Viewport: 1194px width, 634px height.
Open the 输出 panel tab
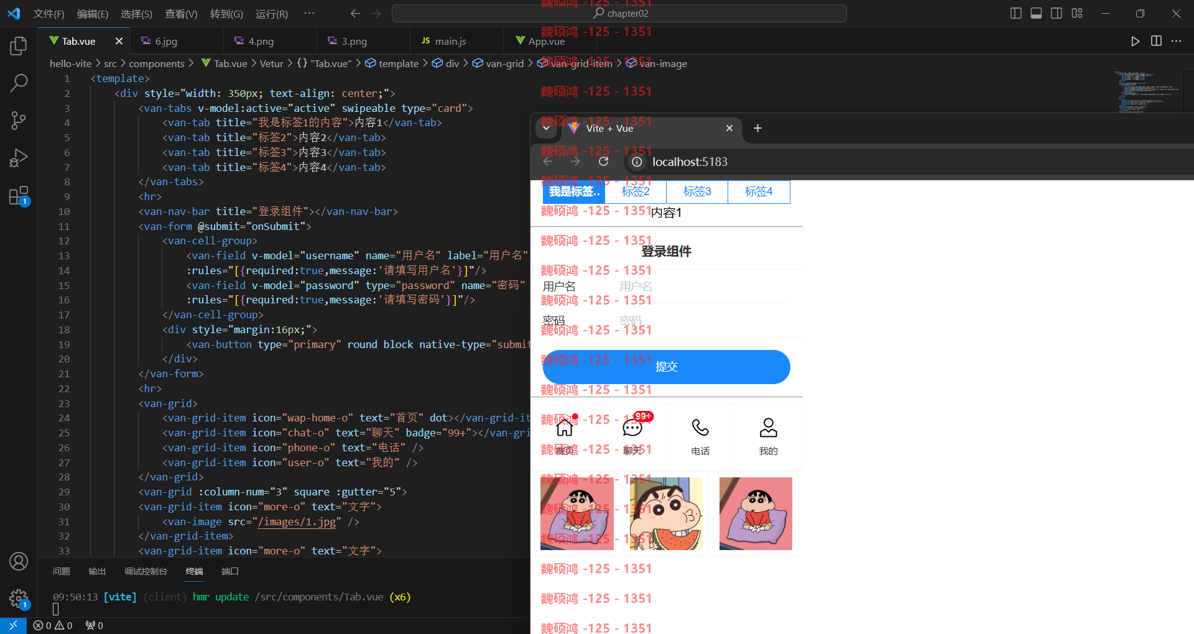pos(97,571)
